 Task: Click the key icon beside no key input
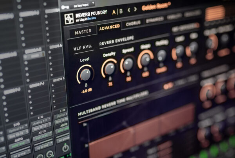pyautogui.click(x=65, y=7)
